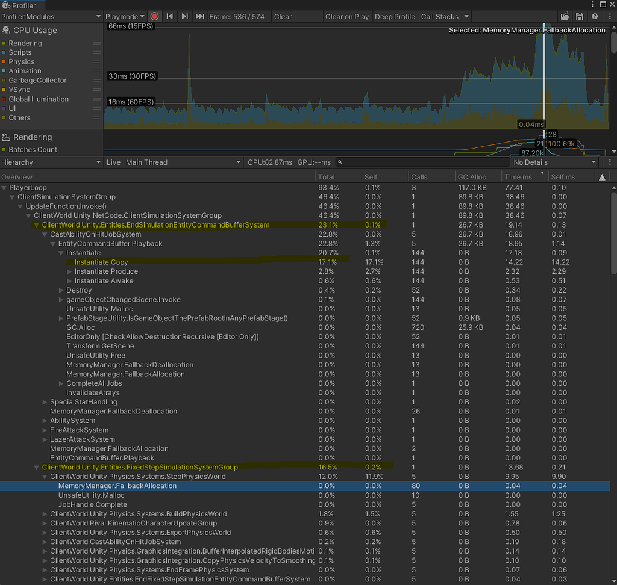Toggle the Live button in hierarchy toolbar
The image size is (617, 585).
[x=113, y=162]
